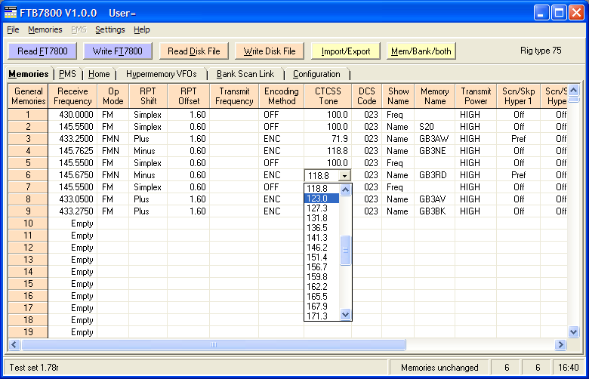Click the S20 memory name cell
The width and height of the screenshot is (589, 379).
435,127
